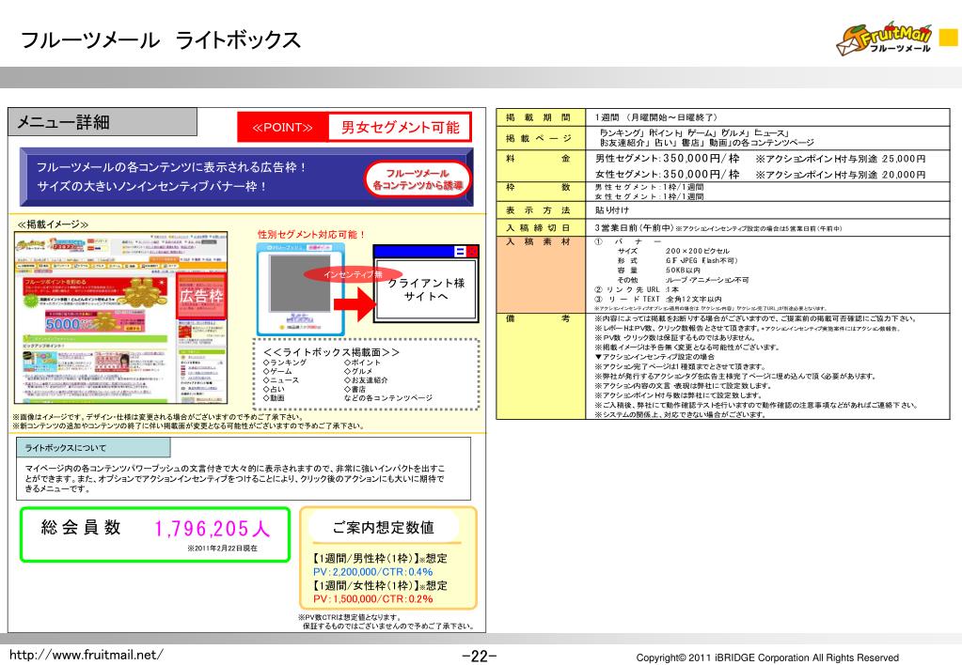Viewport: 962px width, 665px height.
Task: Click the 男女セグメント可能 text
Action: pos(400,128)
